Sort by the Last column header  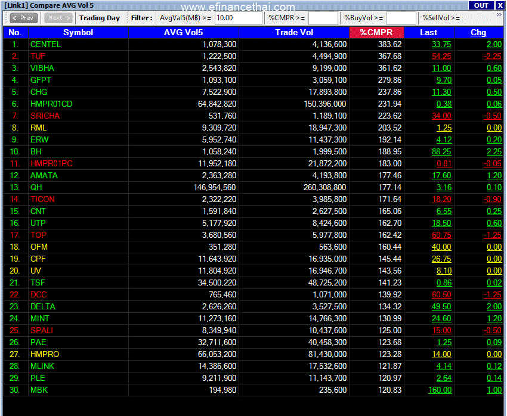(x=429, y=33)
